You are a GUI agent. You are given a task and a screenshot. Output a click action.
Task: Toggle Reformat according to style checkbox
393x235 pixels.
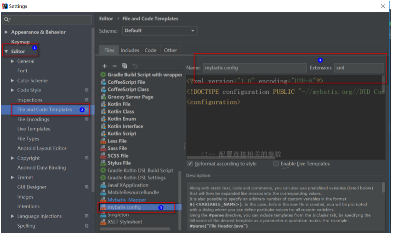[x=190, y=164]
